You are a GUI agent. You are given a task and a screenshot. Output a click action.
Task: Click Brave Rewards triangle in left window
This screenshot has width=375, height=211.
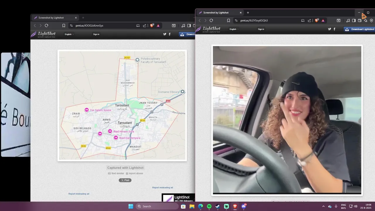tap(158, 25)
